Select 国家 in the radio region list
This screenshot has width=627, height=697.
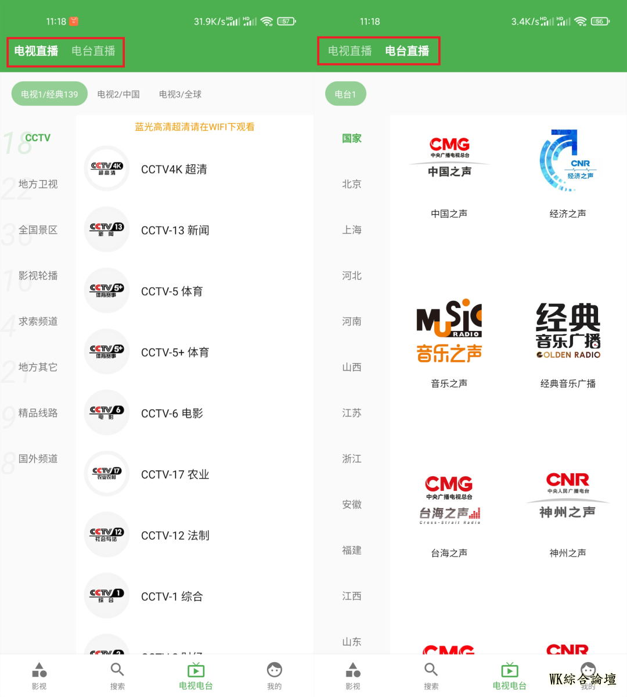tap(352, 138)
